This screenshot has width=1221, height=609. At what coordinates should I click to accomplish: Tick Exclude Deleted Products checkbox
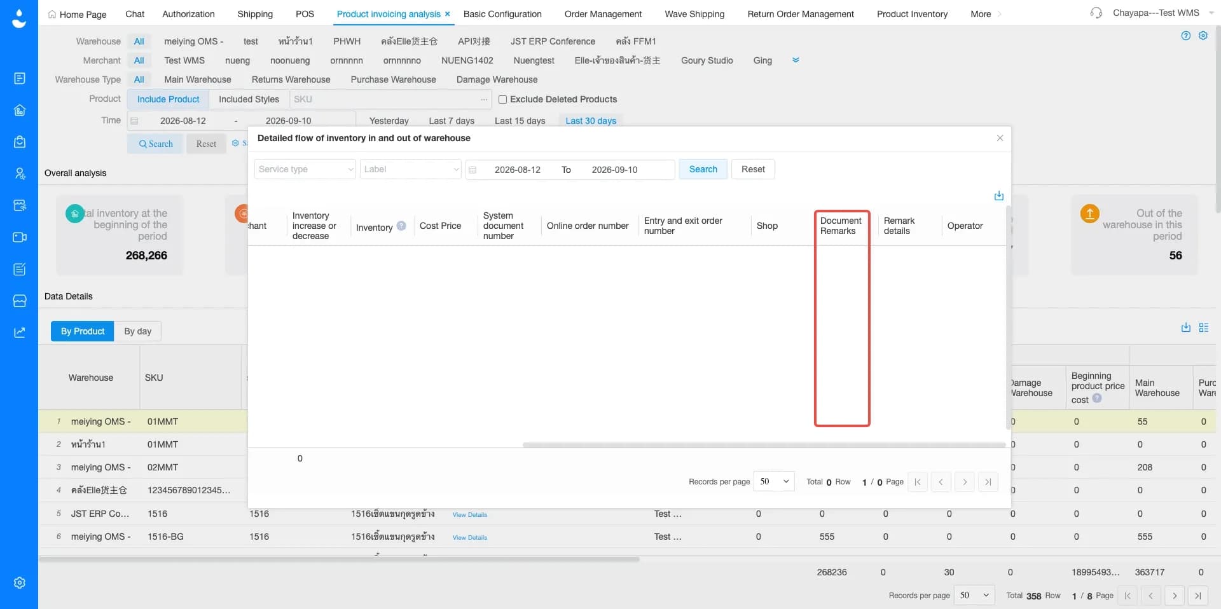(502, 99)
